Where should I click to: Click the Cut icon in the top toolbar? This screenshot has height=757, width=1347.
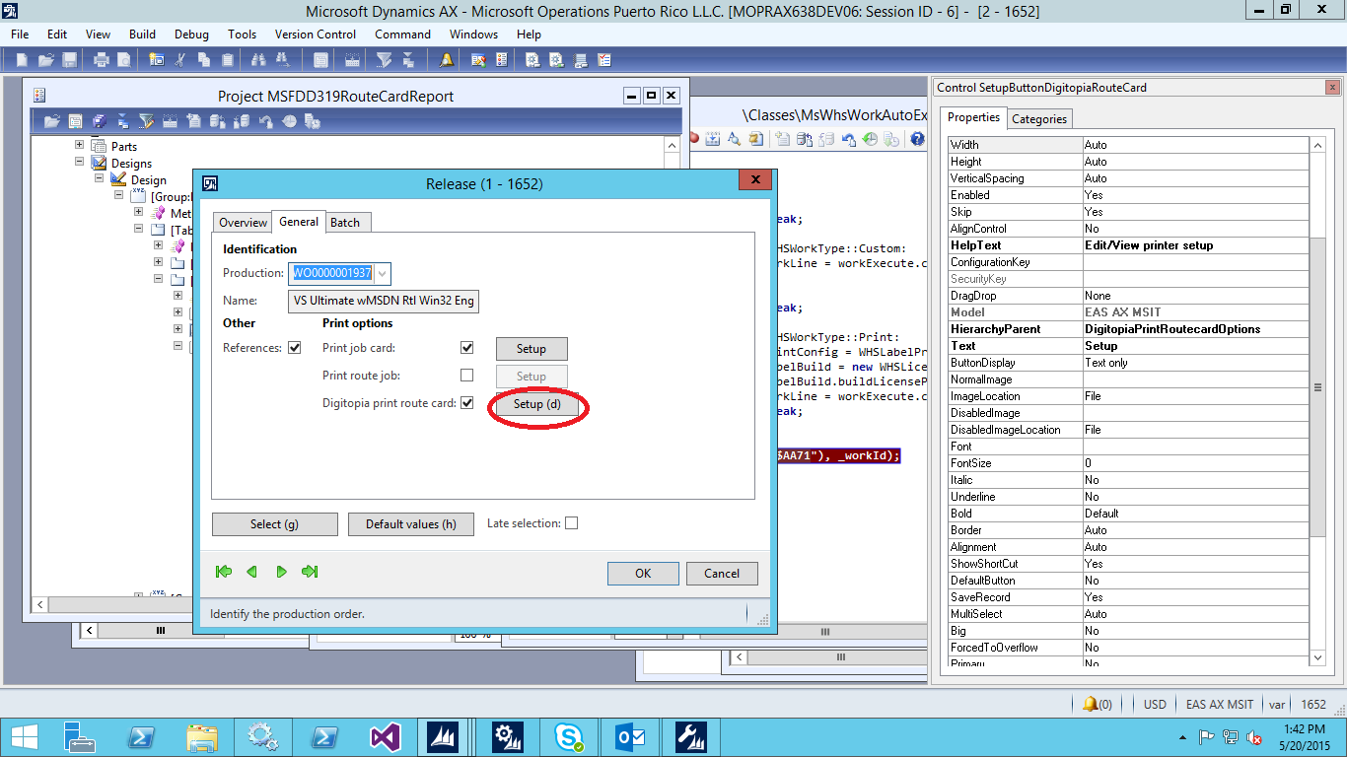point(179,59)
